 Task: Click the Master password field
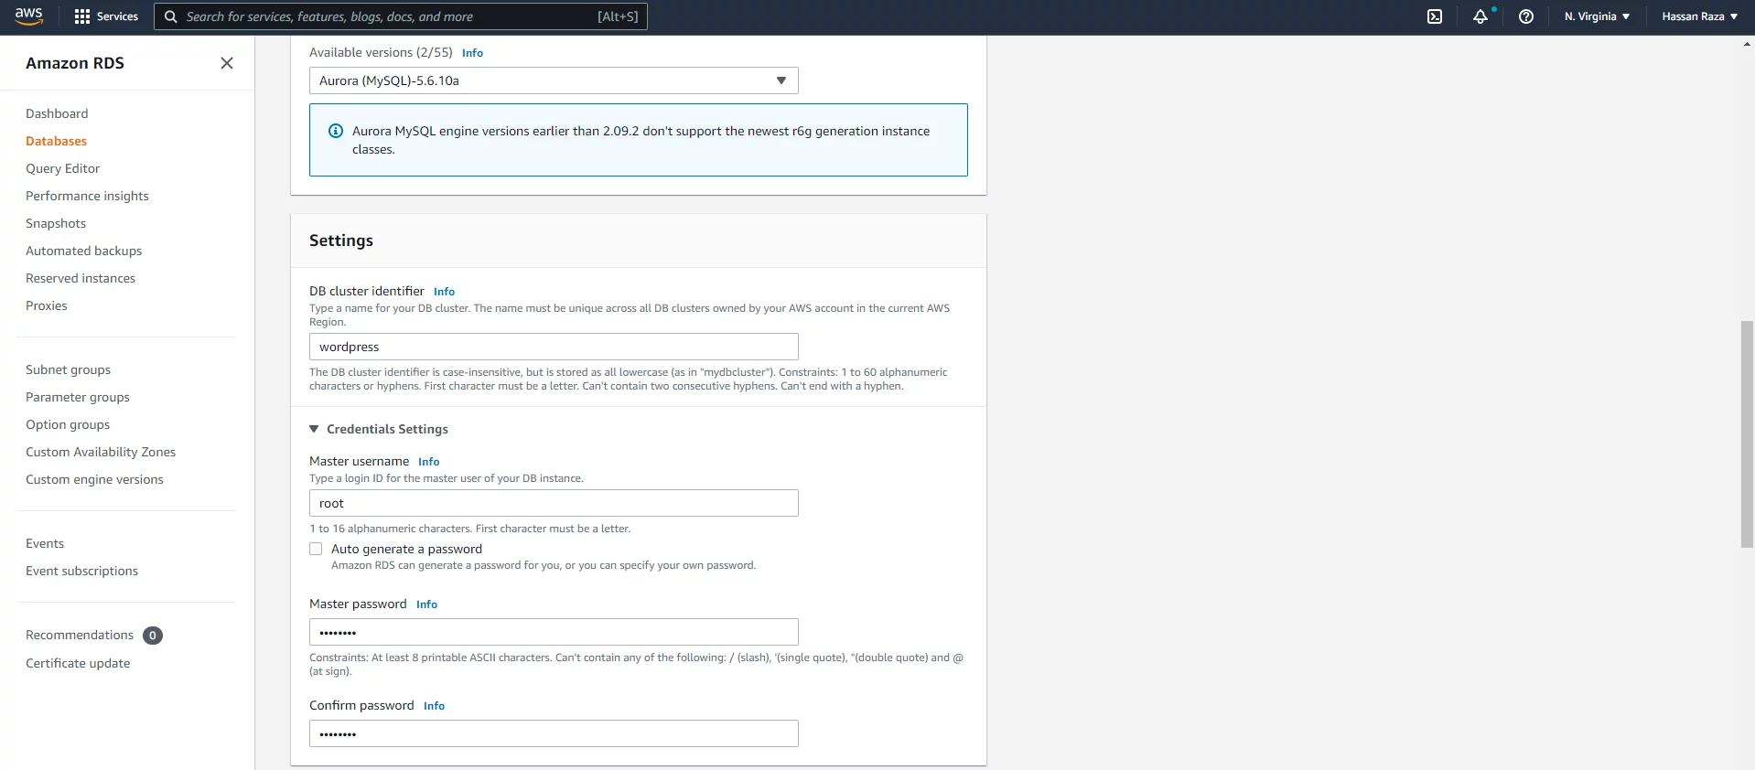coord(554,632)
